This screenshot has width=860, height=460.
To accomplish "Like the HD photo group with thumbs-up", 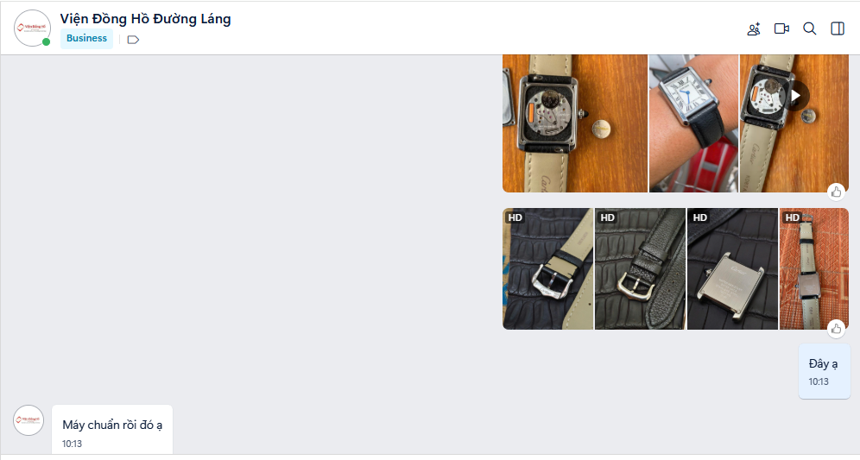I will tap(836, 329).
